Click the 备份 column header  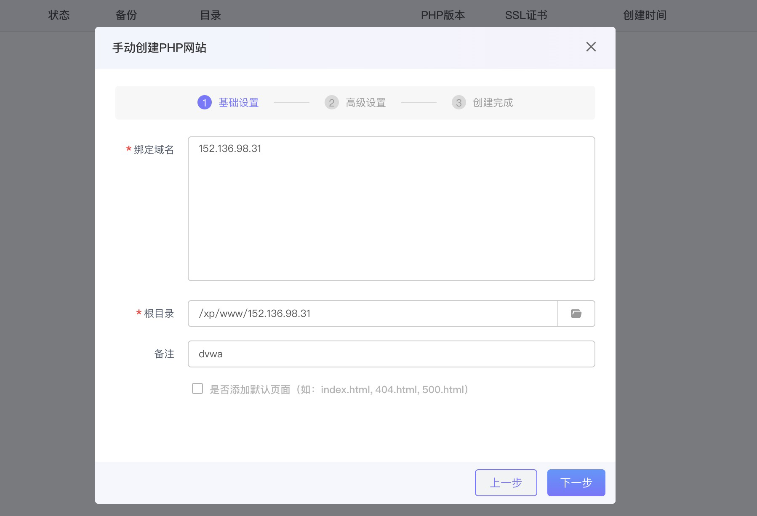[126, 15]
